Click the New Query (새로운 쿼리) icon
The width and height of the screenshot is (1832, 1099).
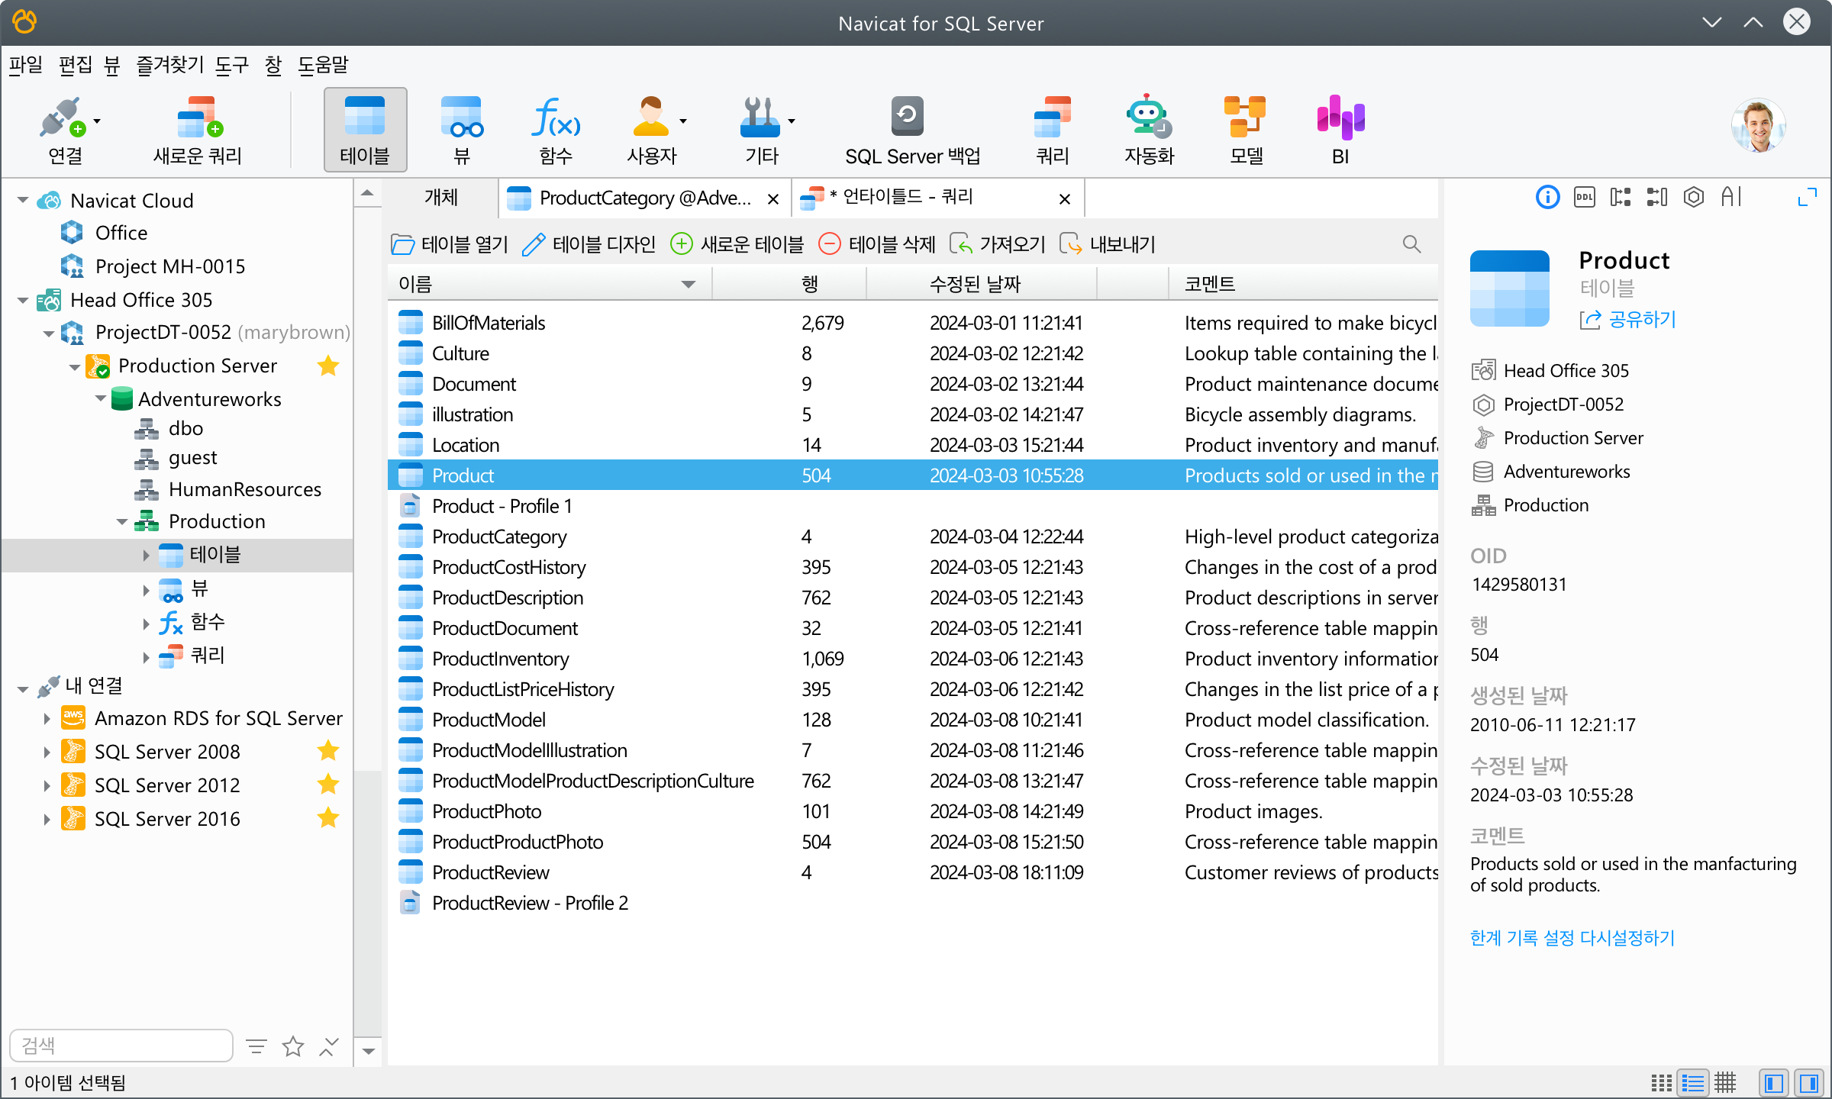[x=198, y=130]
